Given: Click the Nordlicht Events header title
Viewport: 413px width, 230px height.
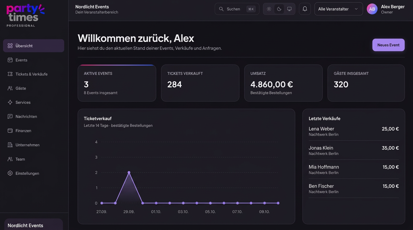Looking at the screenshot, I should click(92, 7).
